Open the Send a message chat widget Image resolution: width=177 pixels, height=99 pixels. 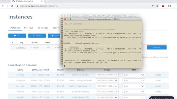point(162,98)
